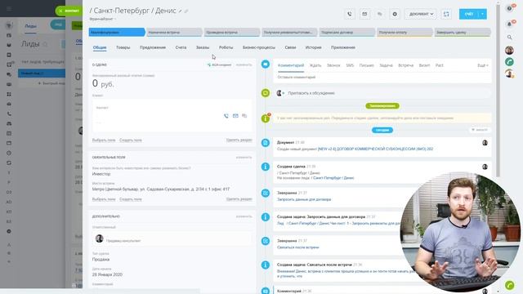Call the contact via the client card phone icon

pos(226,116)
